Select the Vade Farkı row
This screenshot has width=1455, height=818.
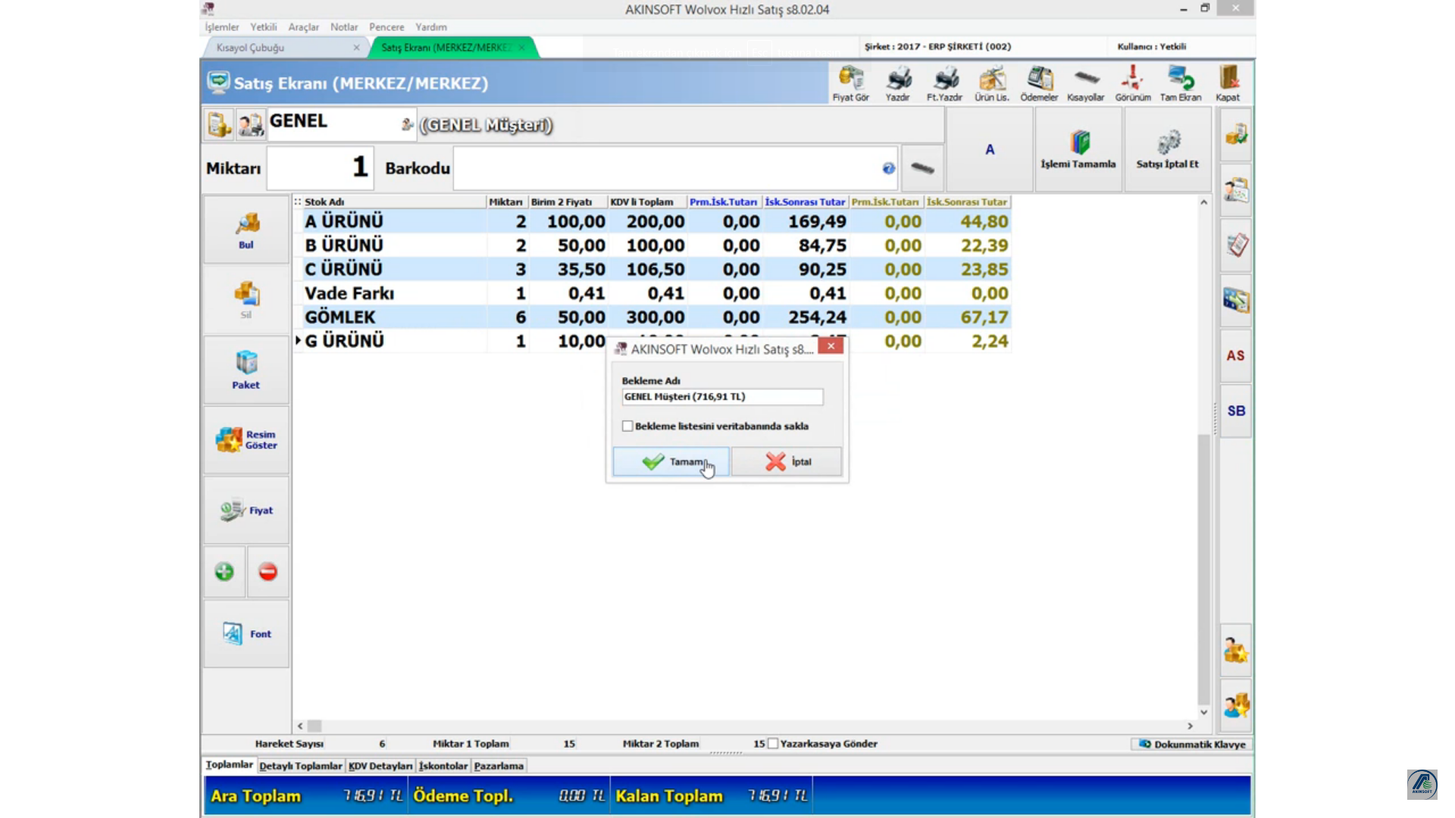[x=652, y=293]
